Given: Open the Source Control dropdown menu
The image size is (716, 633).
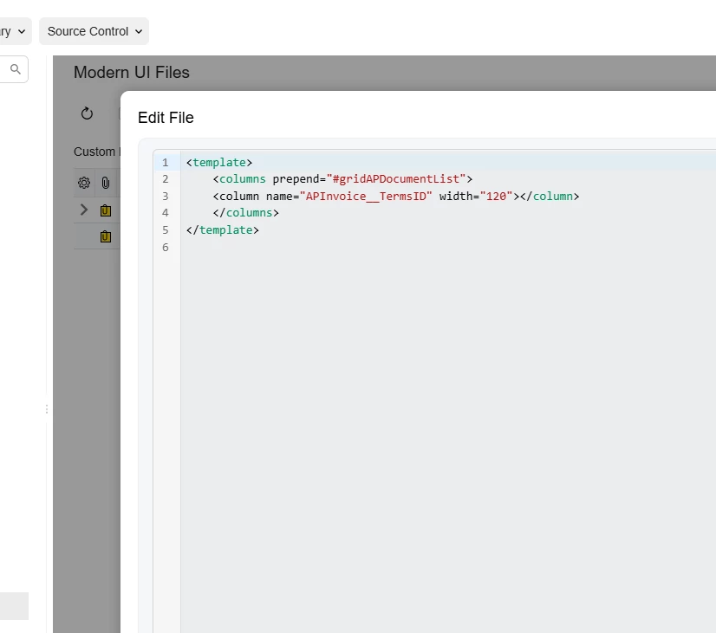Looking at the screenshot, I should (94, 31).
